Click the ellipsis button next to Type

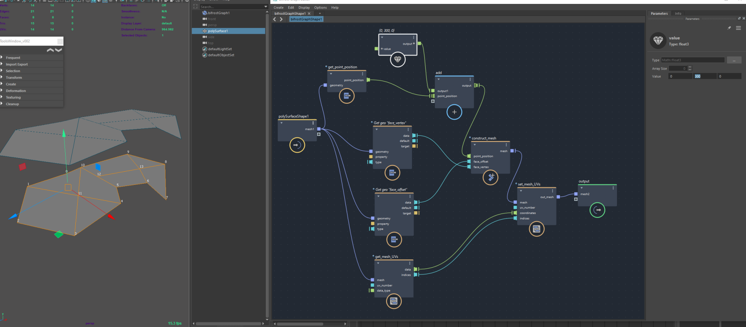734,60
